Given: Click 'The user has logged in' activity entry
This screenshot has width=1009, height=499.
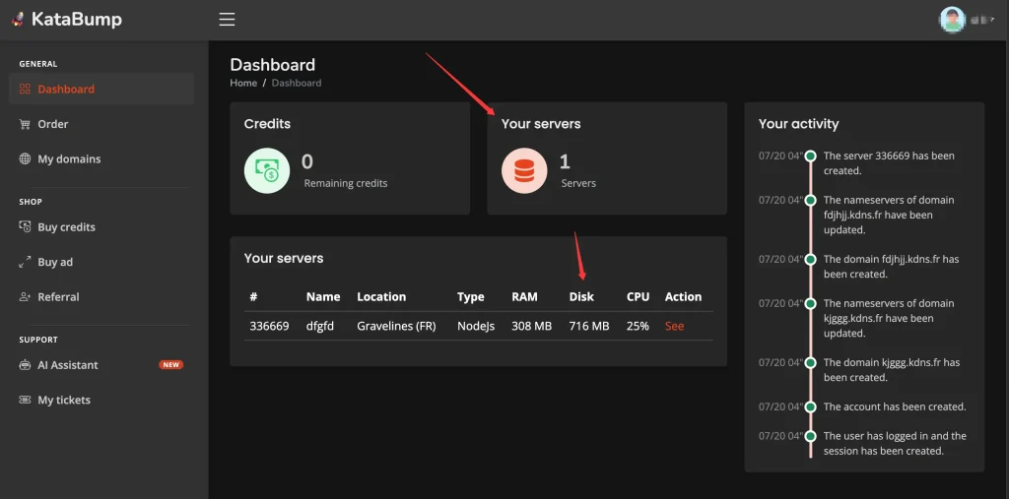Looking at the screenshot, I should (x=895, y=443).
